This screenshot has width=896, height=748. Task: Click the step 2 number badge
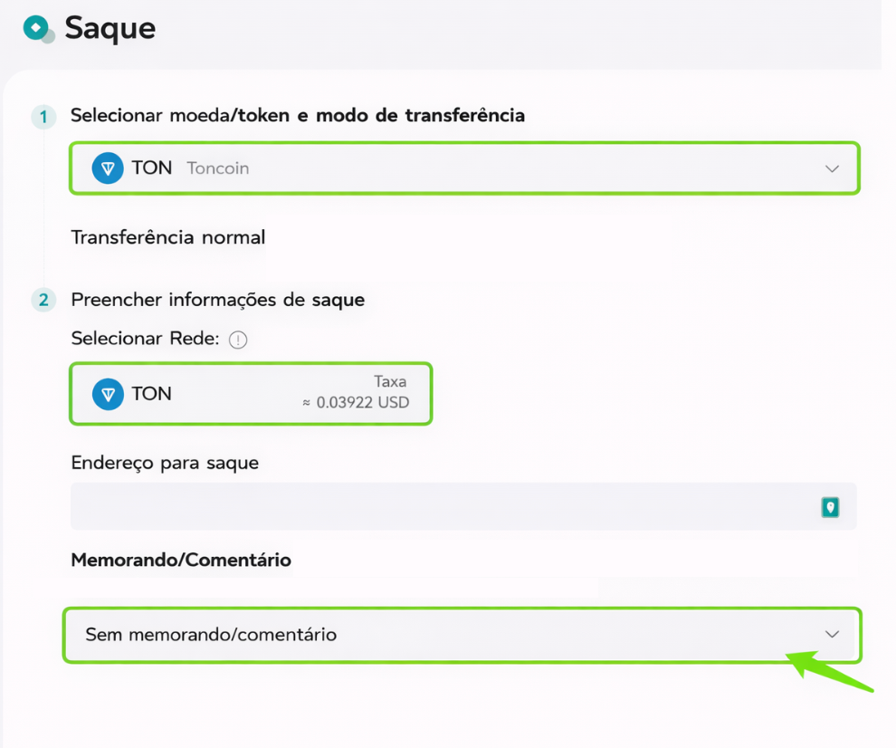coord(43,301)
